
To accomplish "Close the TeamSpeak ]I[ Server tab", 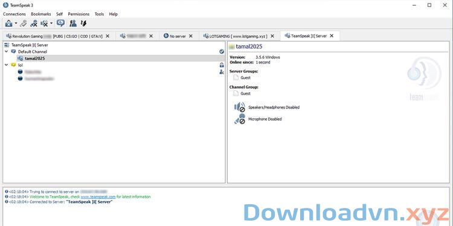I will coord(332,36).
